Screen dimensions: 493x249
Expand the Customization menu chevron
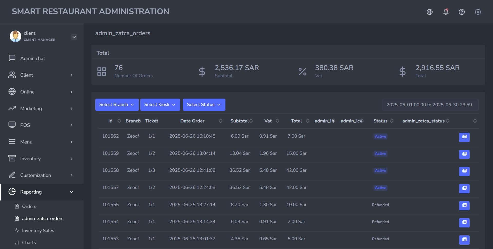71,175
